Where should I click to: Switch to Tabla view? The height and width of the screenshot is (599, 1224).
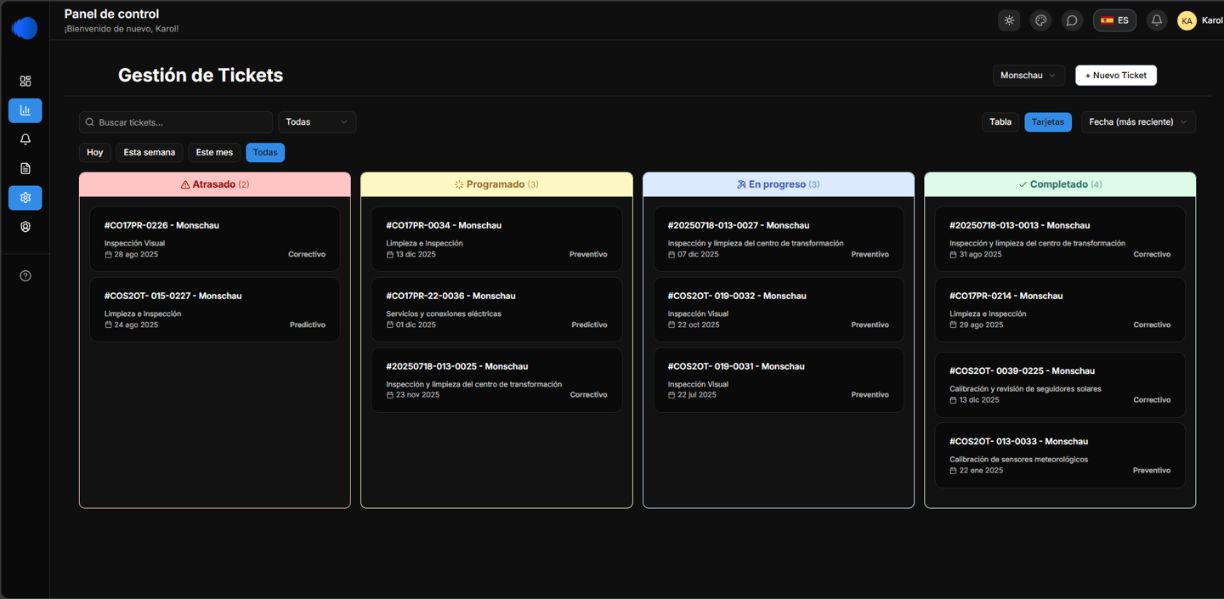(x=1000, y=122)
